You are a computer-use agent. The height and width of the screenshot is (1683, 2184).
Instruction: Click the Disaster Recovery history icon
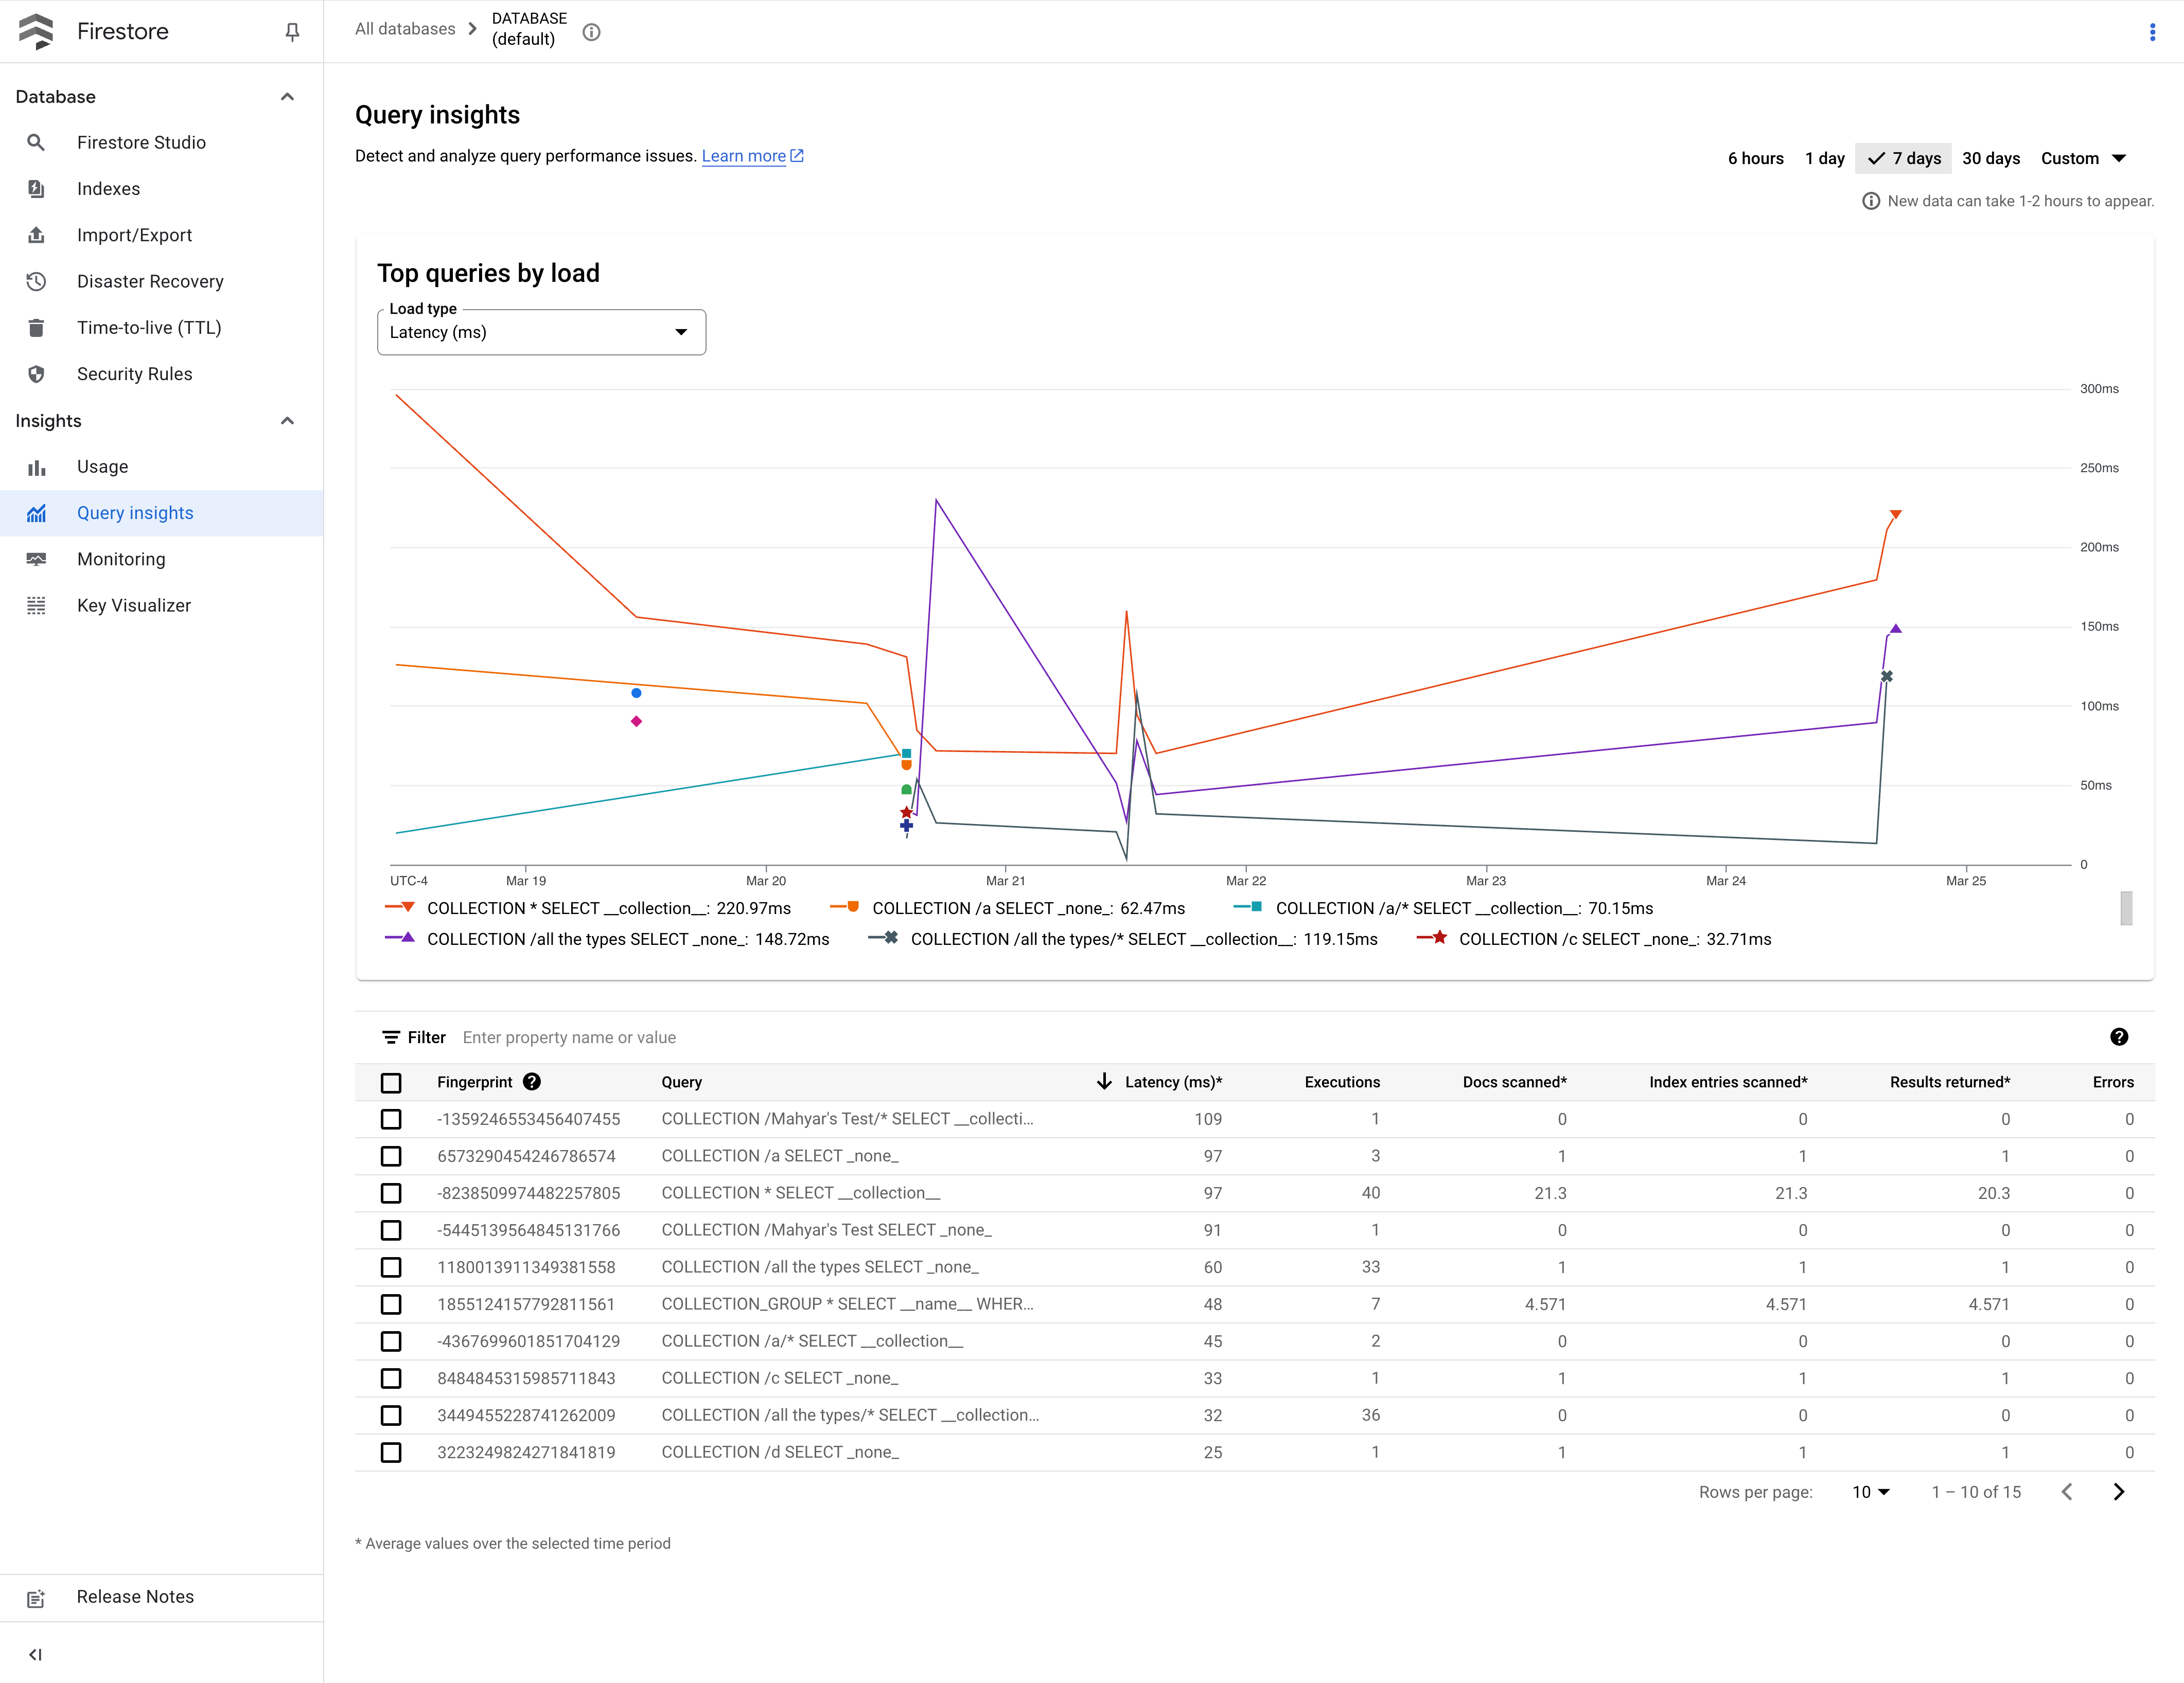coord(36,281)
